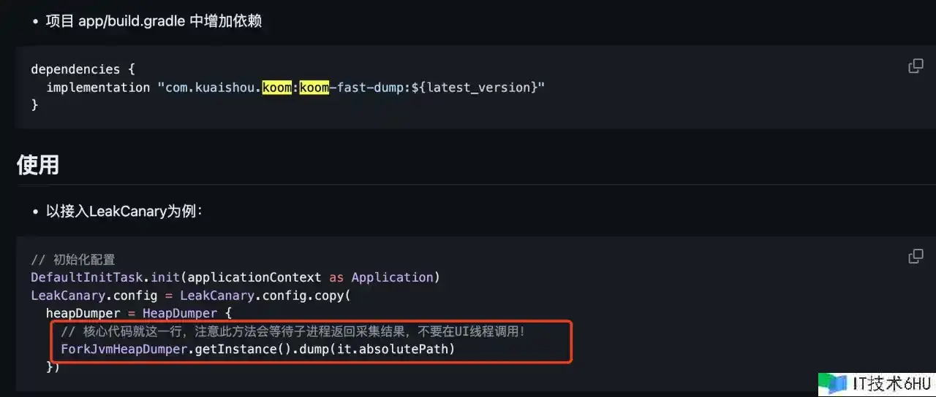The image size is (936, 397).
Task: Click the ForkJvmHeapDumper.getInstance() code line
Action: 257,350
